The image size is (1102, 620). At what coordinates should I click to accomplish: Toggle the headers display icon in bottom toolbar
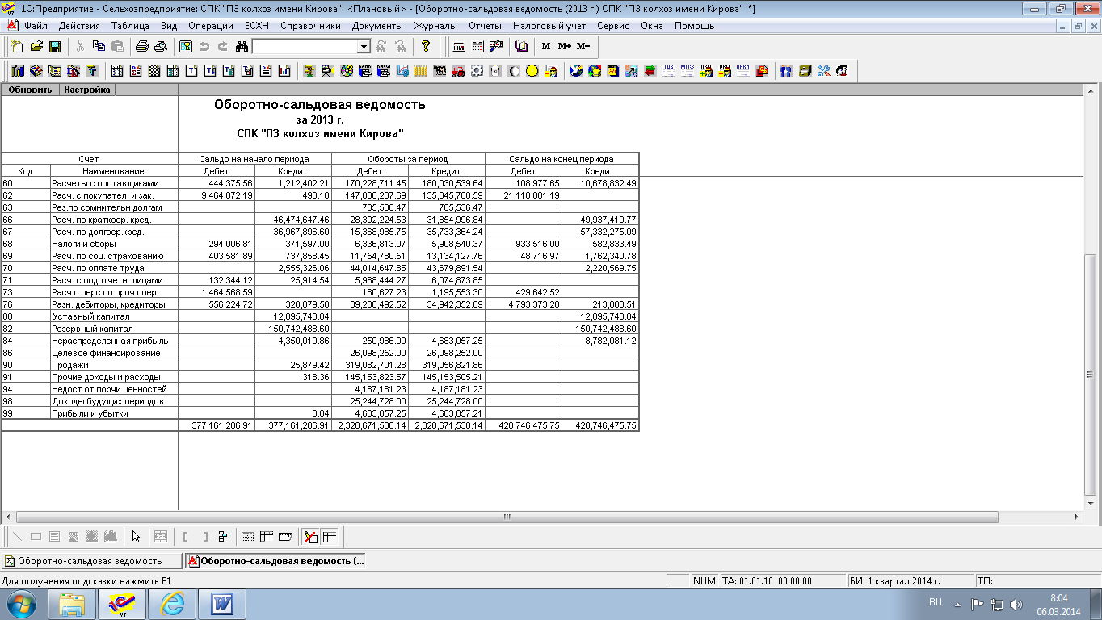[x=266, y=536]
